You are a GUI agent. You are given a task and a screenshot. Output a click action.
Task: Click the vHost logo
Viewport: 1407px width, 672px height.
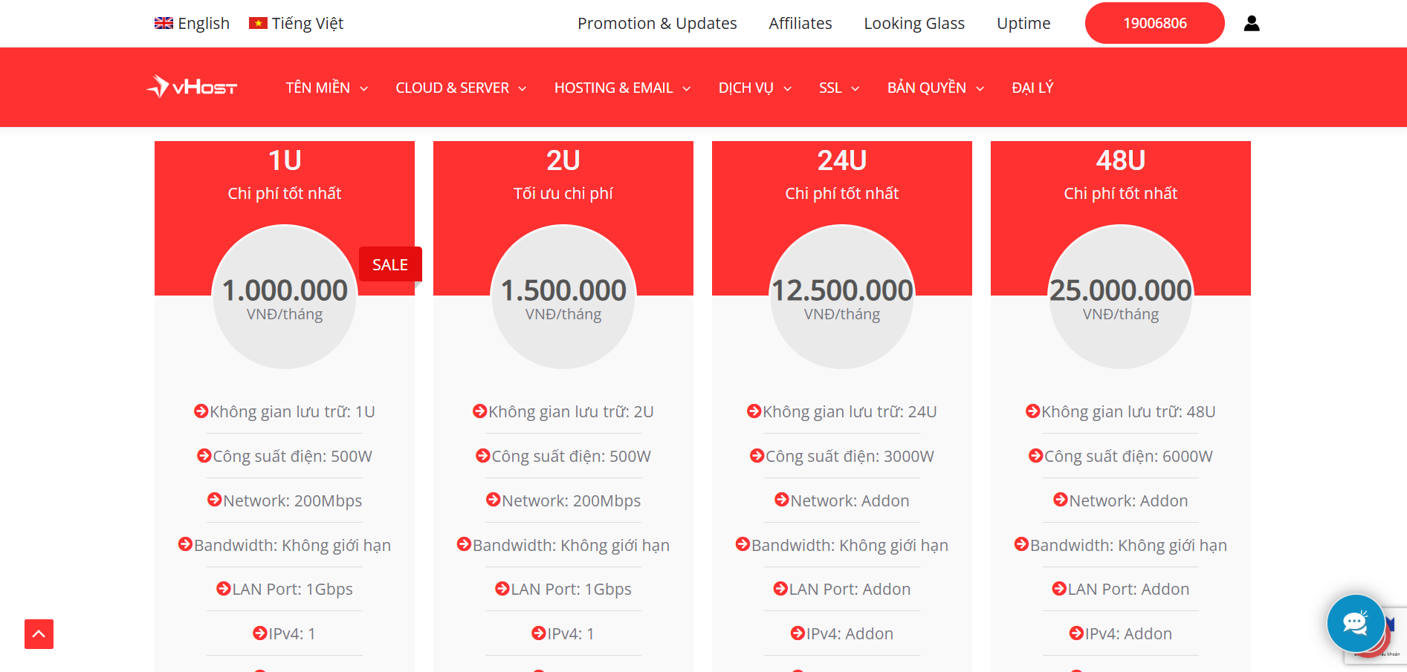tap(192, 87)
